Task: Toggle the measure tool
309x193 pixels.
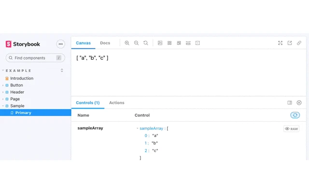Action: click(x=188, y=43)
